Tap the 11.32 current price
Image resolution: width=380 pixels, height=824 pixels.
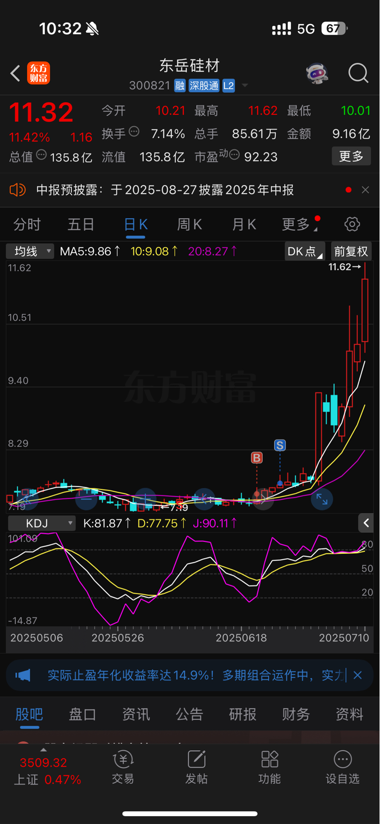(41, 112)
